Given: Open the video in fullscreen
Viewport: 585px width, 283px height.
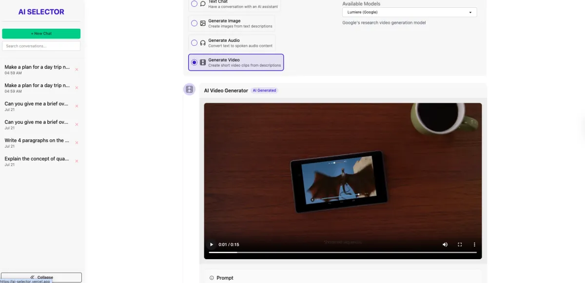Looking at the screenshot, I should (x=460, y=245).
